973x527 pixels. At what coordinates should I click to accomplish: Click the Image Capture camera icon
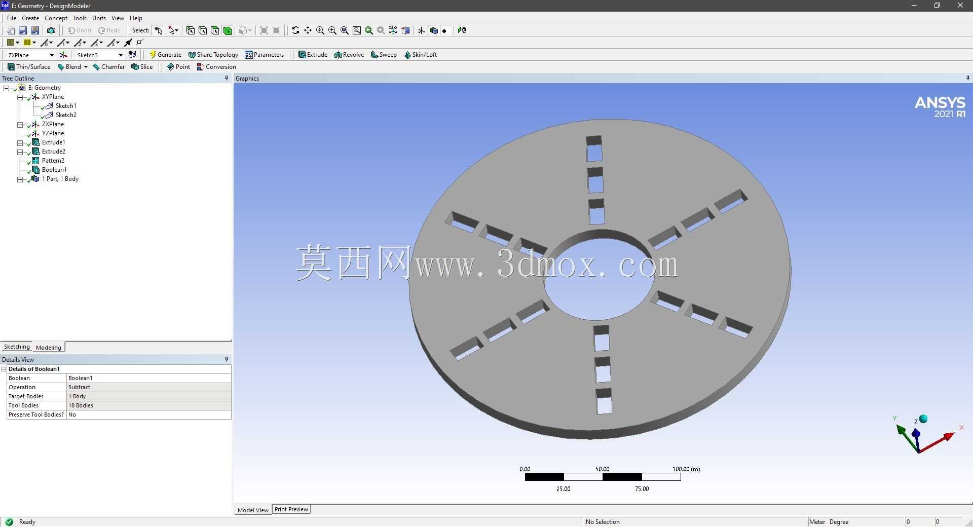(x=51, y=30)
